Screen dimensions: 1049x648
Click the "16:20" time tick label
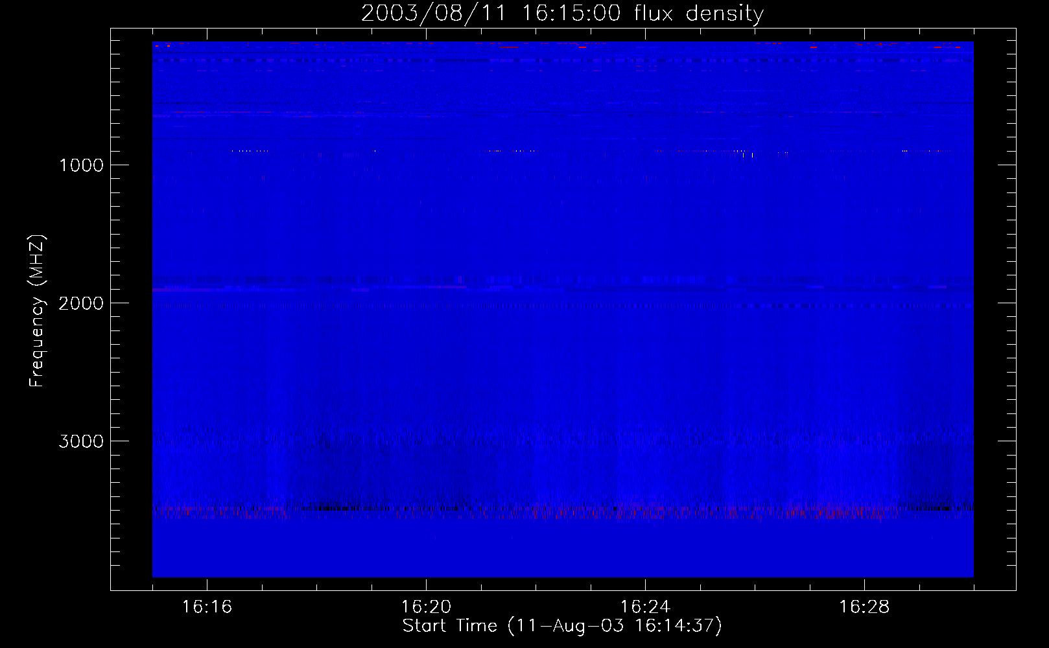pos(426,607)
